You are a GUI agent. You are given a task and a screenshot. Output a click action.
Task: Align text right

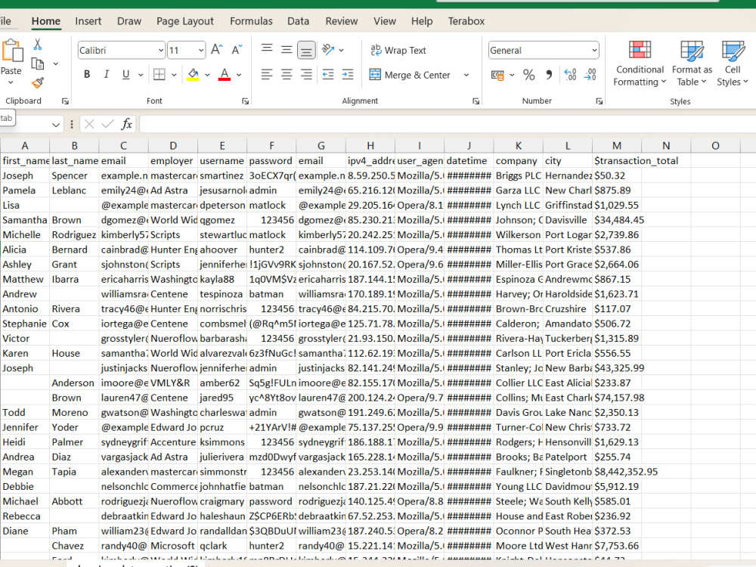pyautogui.click(x=306, y=74)
